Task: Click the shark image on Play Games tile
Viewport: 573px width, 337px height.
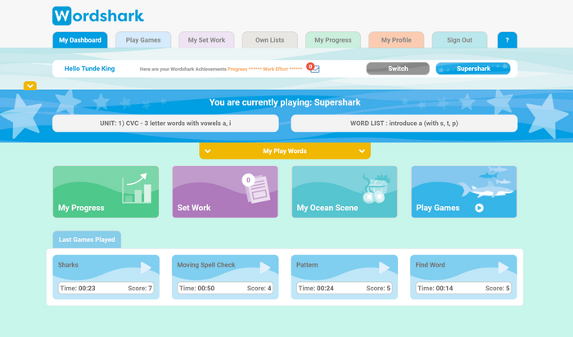Action: pyautogui.click(x=485, y=189)
